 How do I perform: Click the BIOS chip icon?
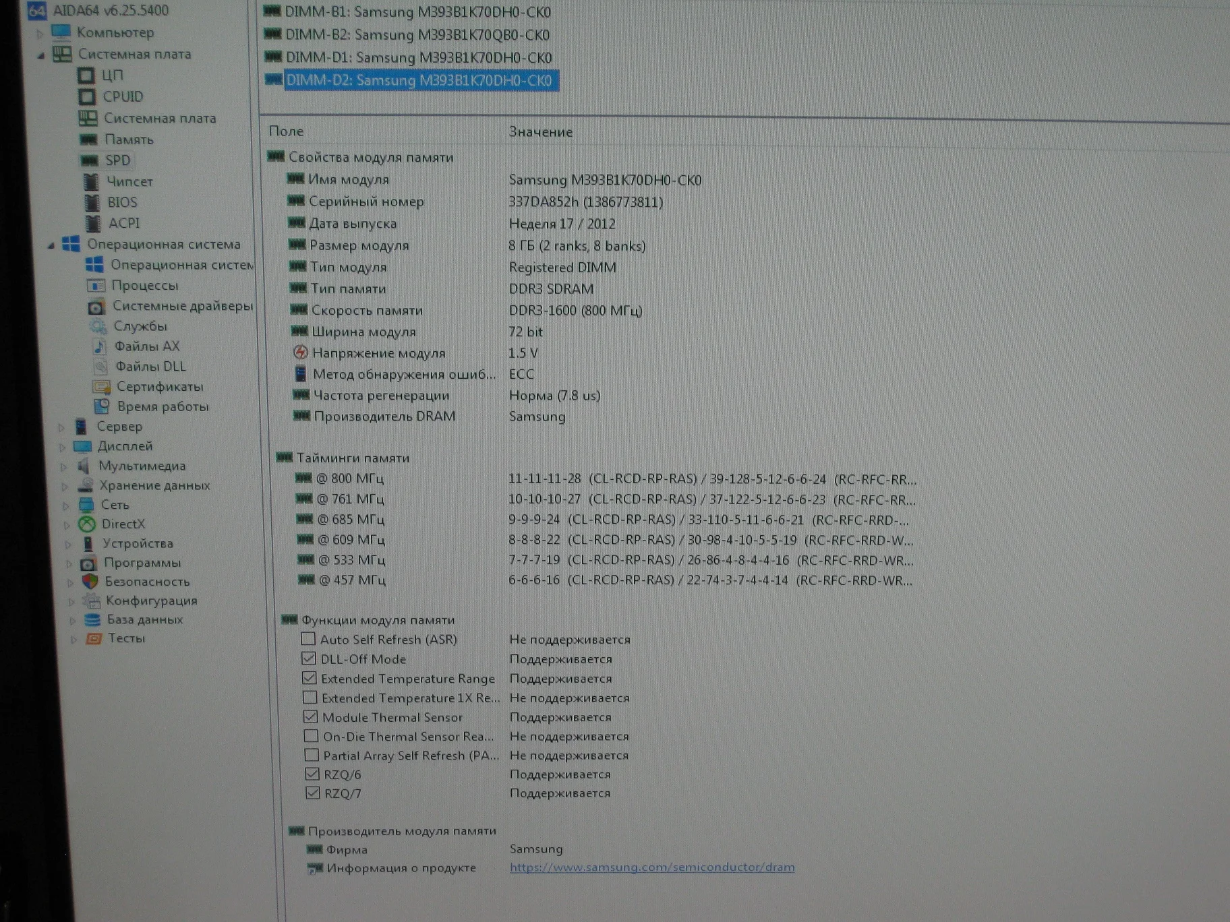[x=92, y=202]
